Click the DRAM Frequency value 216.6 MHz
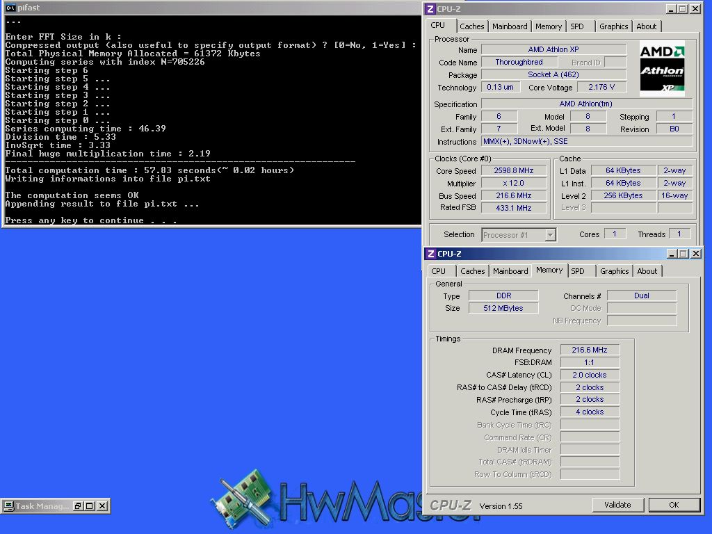The width and height of the screenshot is (712, 534). [x=590, y=350]
